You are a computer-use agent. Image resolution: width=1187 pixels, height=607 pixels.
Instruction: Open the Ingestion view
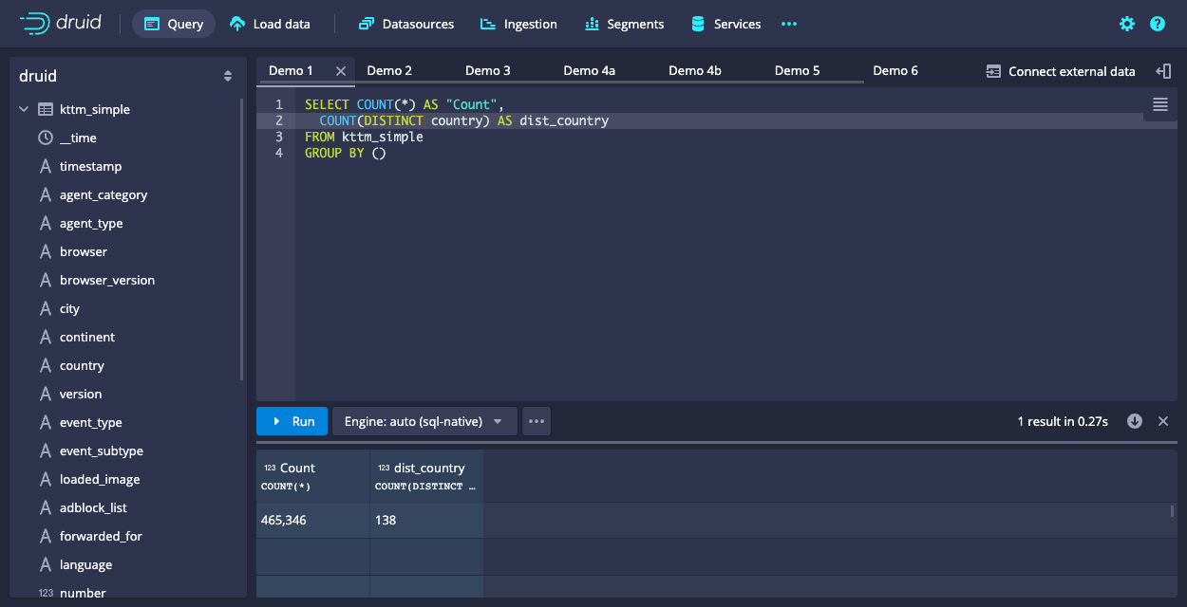(518, 24)
